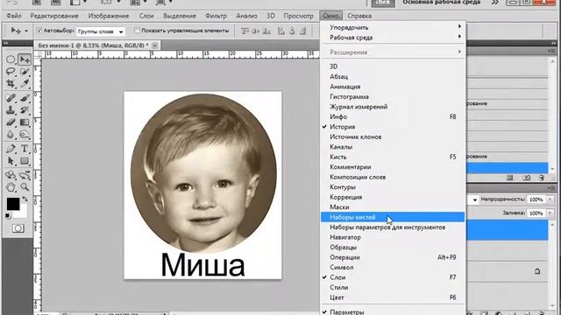This screenshot has height=315, width=561.
Task: Open the Группы слоев dropdown
Action: pos(101,31)
